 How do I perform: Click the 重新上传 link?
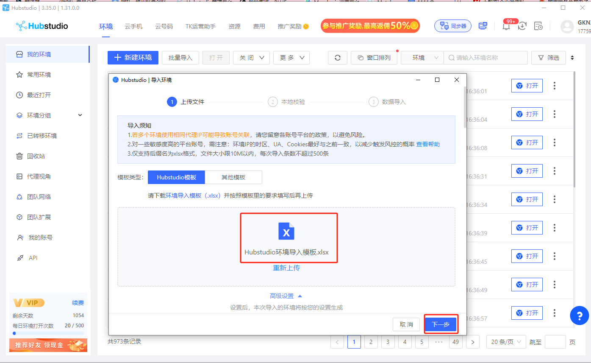[x=286, y=268]
